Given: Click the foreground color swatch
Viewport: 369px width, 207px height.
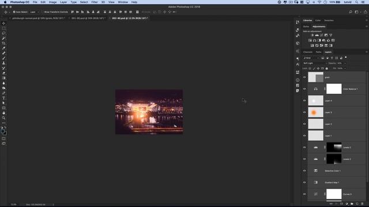Looking at the screenshot, I should click(x=2, y=132).
